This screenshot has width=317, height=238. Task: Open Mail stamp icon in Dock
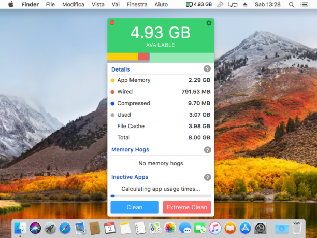pyautogui.click(x=80, y=228)
